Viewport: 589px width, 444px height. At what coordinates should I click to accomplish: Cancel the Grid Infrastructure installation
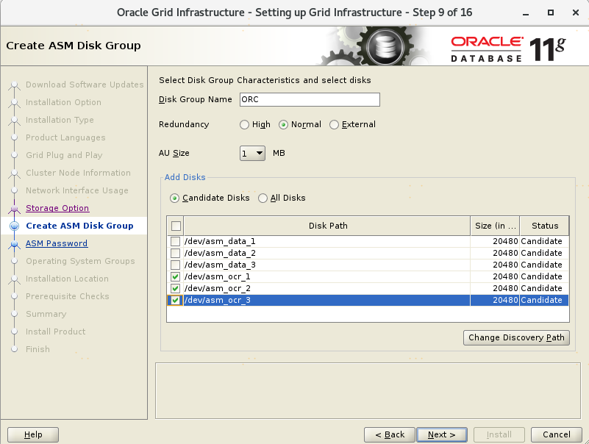pos(551,434)
